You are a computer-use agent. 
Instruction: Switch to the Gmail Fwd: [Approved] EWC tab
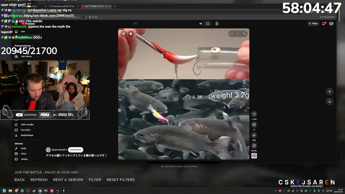click(x=64, y=6)
